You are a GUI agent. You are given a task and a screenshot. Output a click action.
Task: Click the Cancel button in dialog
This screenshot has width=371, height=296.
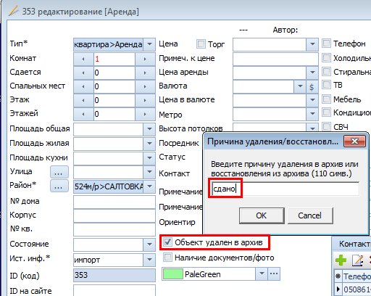(310, 215)
